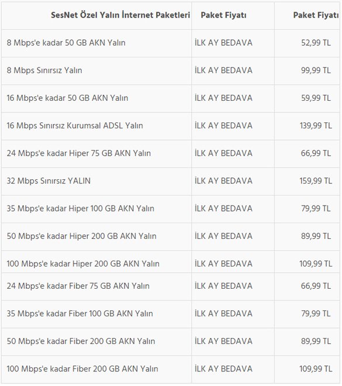Choose 24 Mbps'e kadar Fiber 75 GB package
The image size is (342, 386).
coord(78,286)
